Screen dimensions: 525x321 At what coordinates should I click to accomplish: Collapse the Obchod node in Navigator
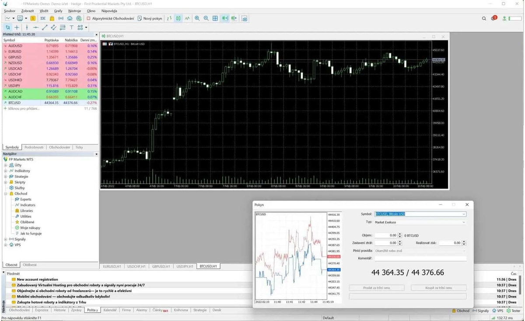pyautogui.click(x=6, y=193)
